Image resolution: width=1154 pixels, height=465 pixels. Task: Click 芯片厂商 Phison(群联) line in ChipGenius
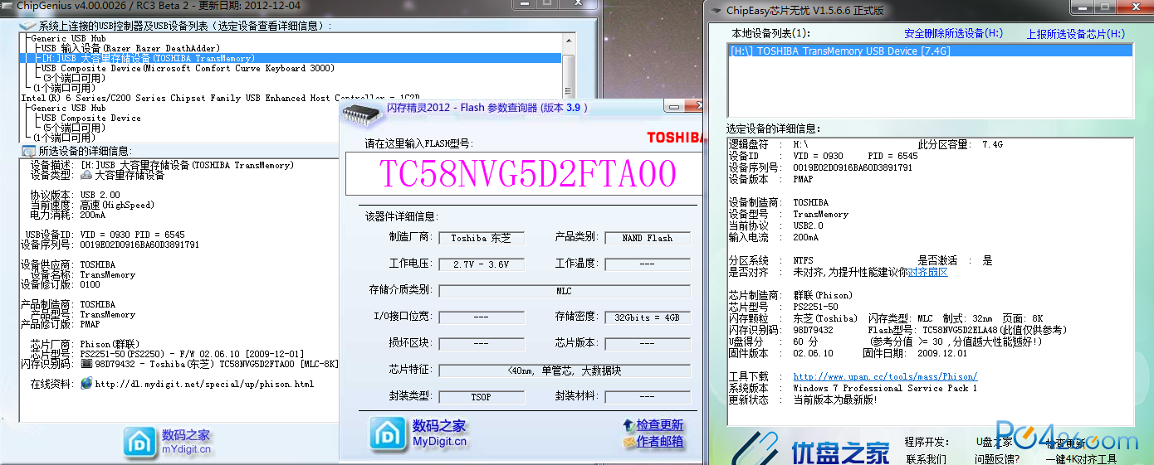86,344
